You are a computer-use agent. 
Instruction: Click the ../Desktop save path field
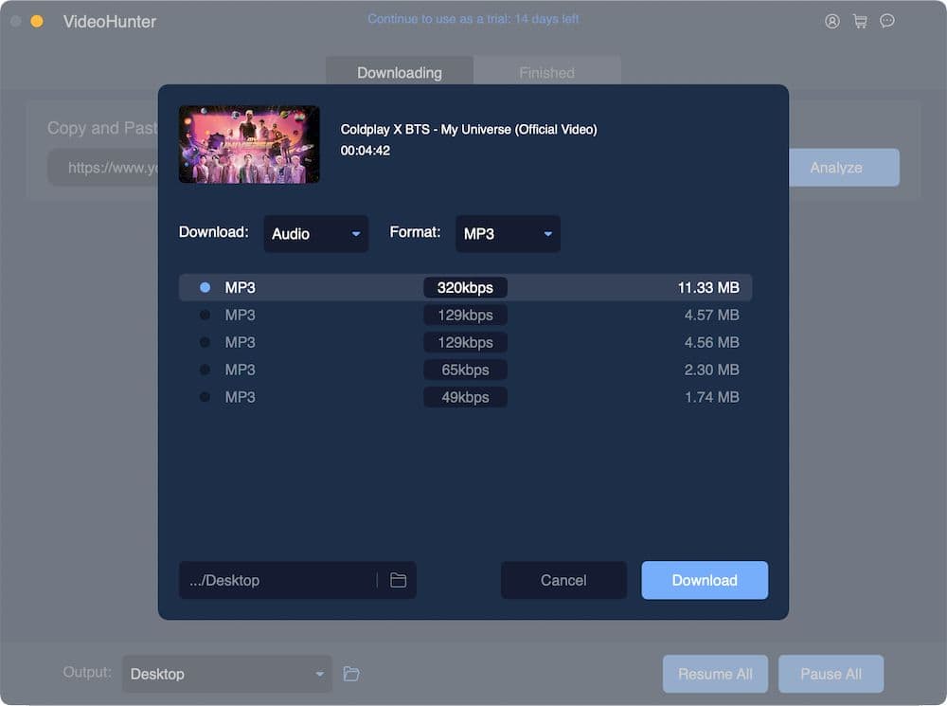[297, 580]
